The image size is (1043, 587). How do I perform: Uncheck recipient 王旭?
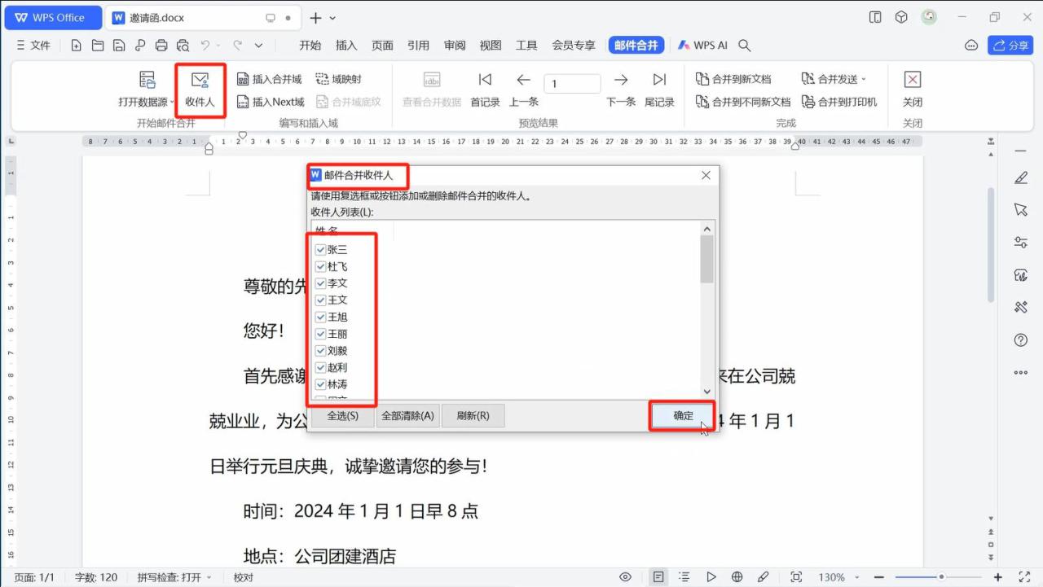coord(320,317)
